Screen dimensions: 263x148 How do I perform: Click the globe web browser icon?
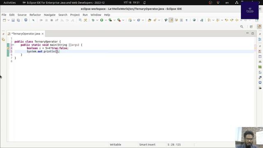click(194, 20)
